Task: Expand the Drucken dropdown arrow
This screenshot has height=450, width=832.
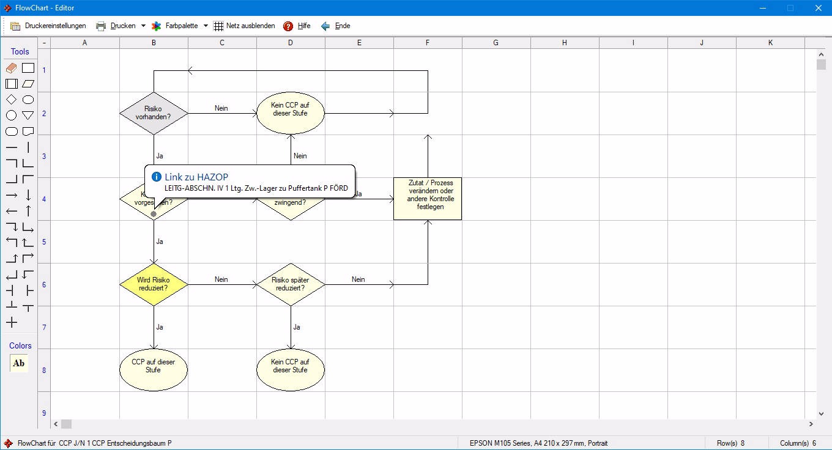Action: [143, 26]
